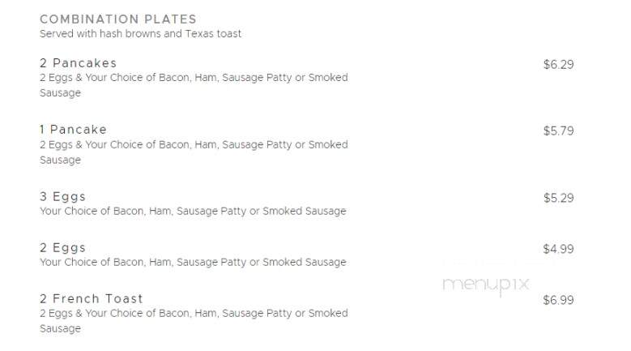
Task: Click the $6.99 price for French Toast
Action: (559, 300)
